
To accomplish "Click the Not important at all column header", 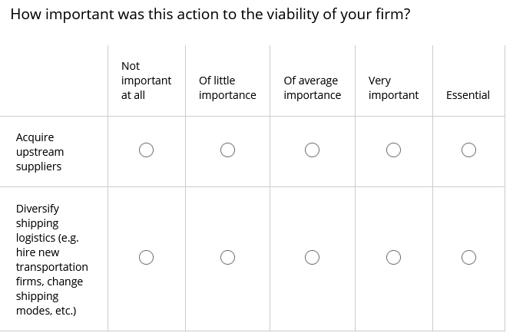I will [x=146, y=81].
